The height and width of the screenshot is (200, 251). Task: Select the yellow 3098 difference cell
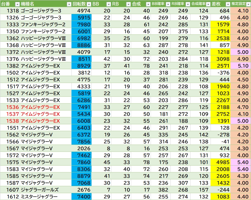click(220, 59)
